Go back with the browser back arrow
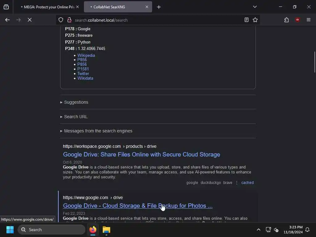Image resolution: width=316 pixels, height=237 pixels. [7, 20]
